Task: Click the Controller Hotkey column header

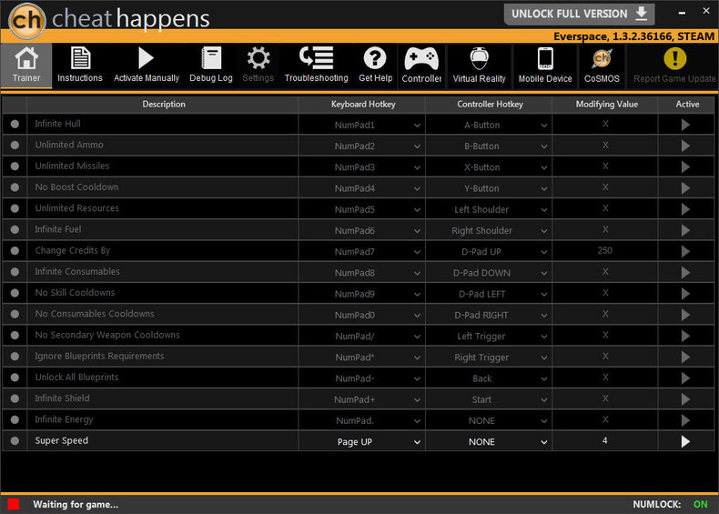Action: [490, 105]
